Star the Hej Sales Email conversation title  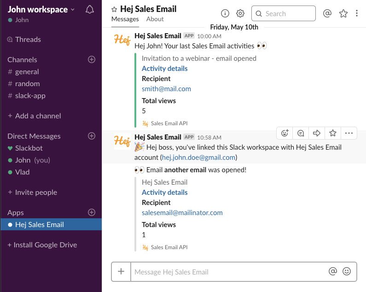114,9
